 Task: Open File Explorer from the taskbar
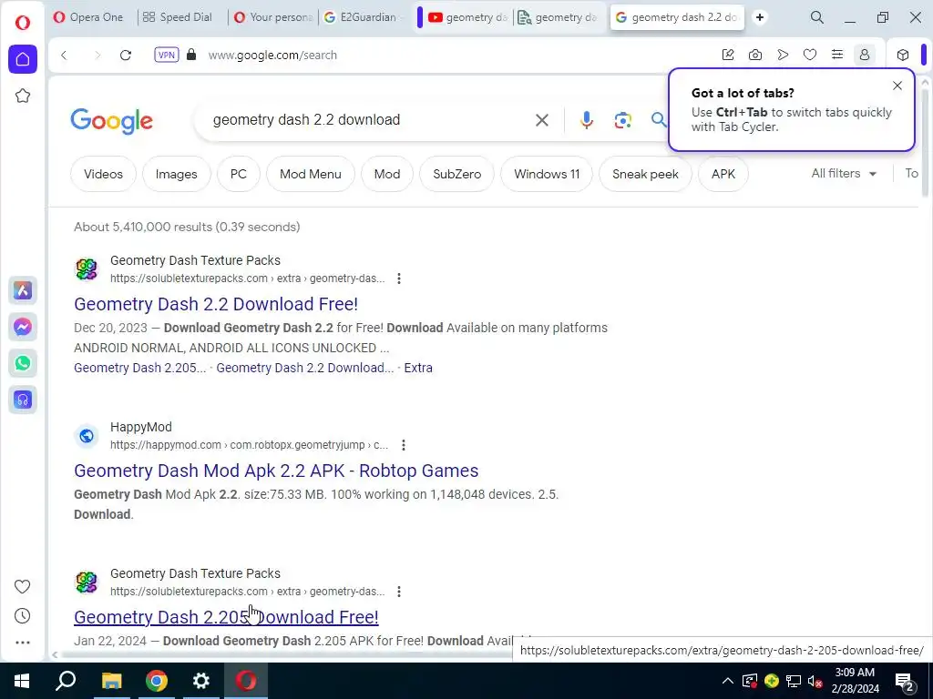(x=111, y=681)
